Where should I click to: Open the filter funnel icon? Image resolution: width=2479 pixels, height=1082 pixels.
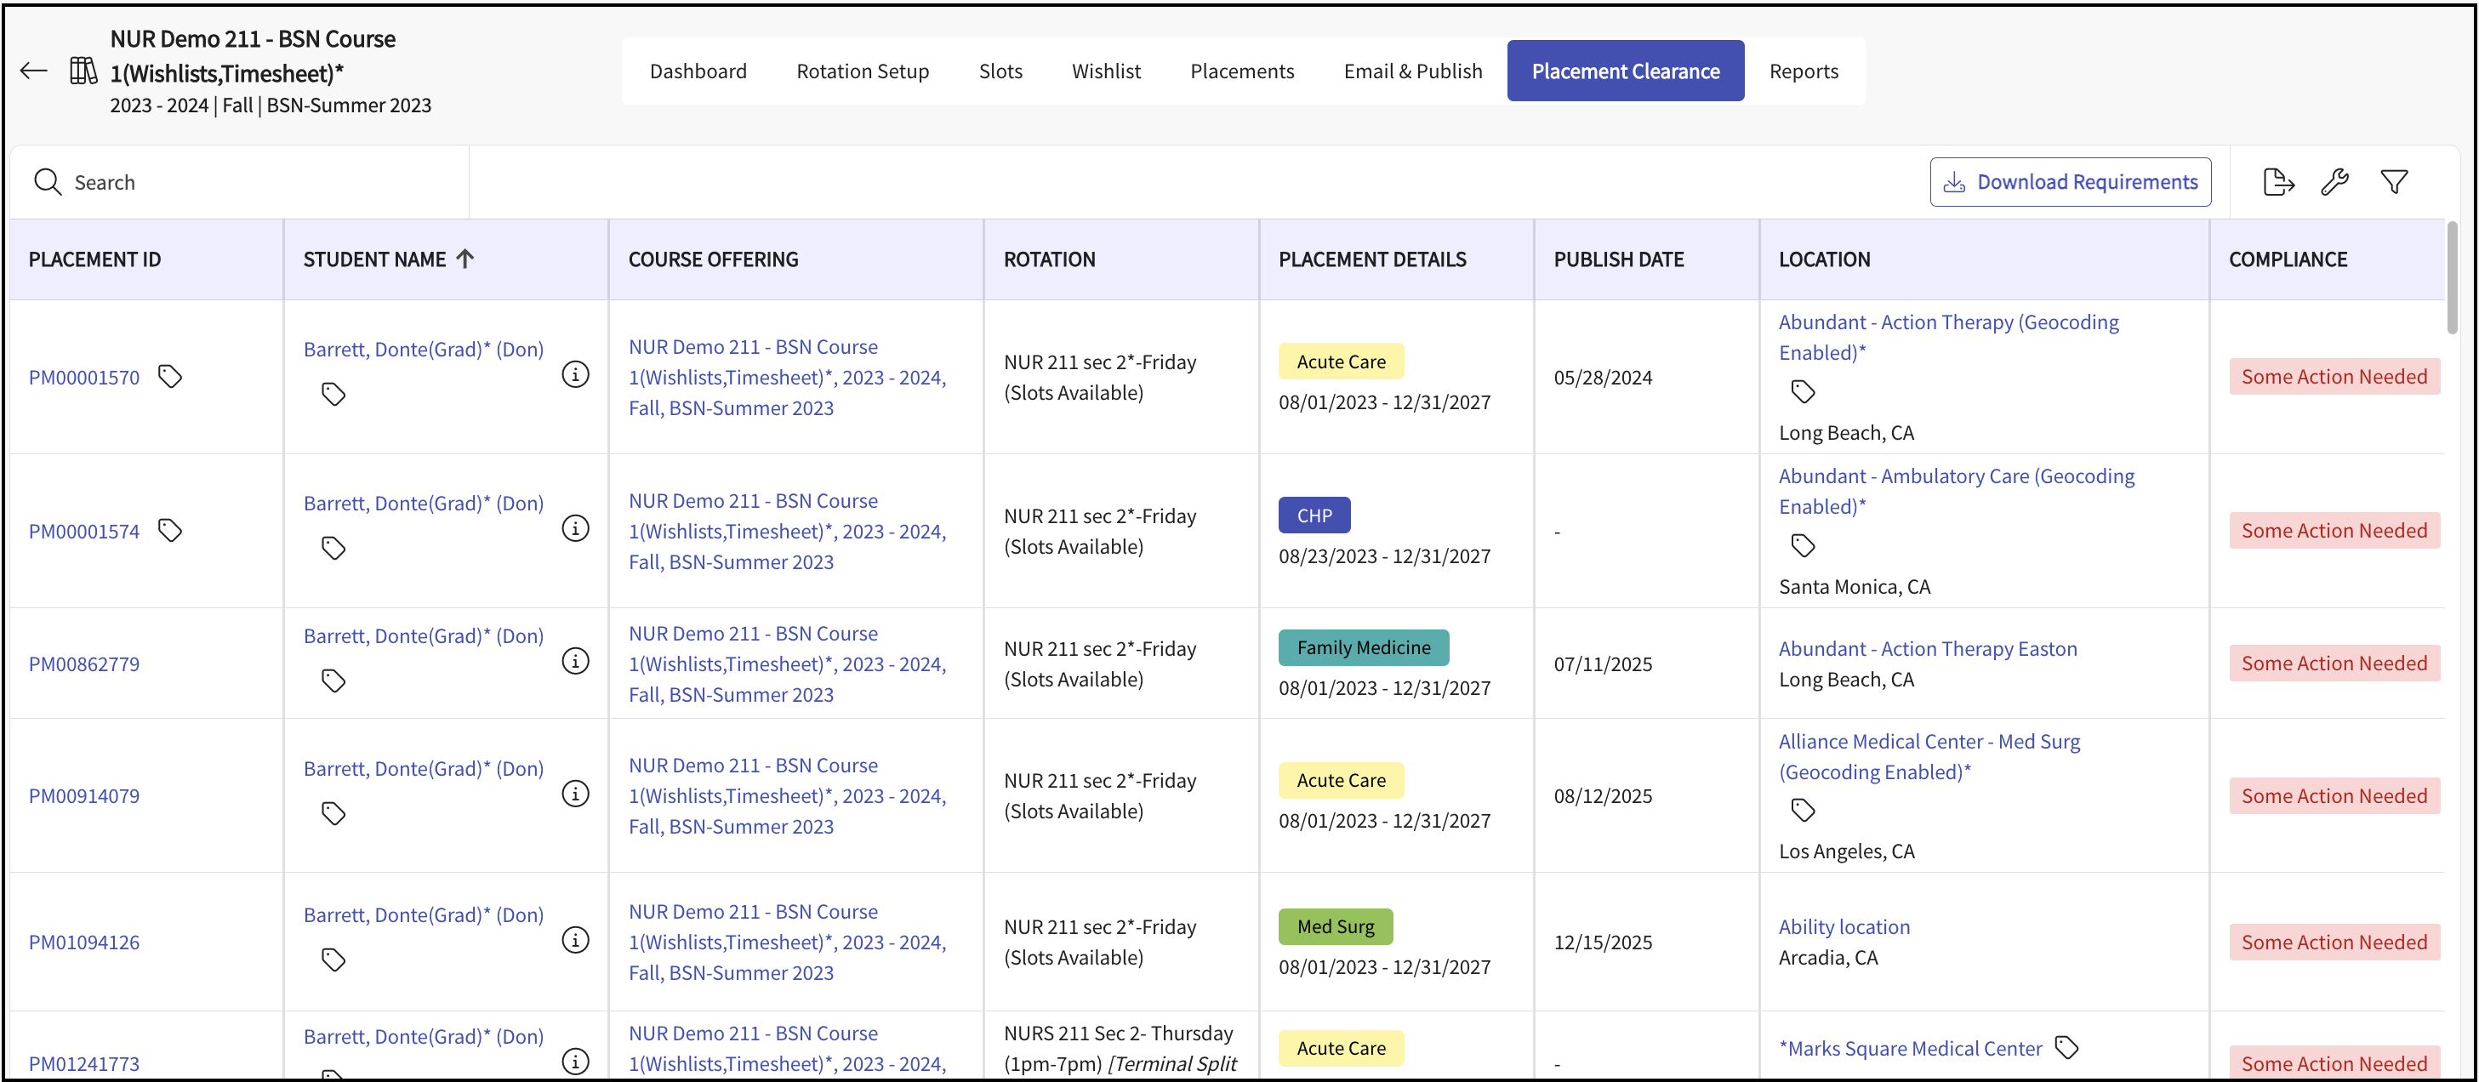coord(2393,182)
